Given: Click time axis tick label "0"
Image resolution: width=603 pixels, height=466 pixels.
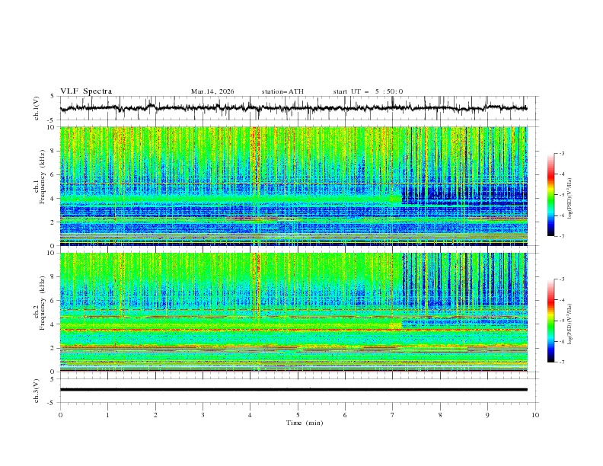Looking at the screenshot, I should point(60,415).
